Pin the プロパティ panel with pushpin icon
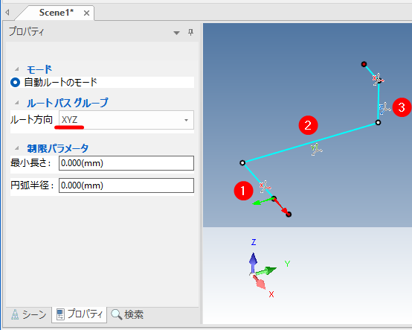The height and width of the screenshot is (330, 412). pos(190,32)
